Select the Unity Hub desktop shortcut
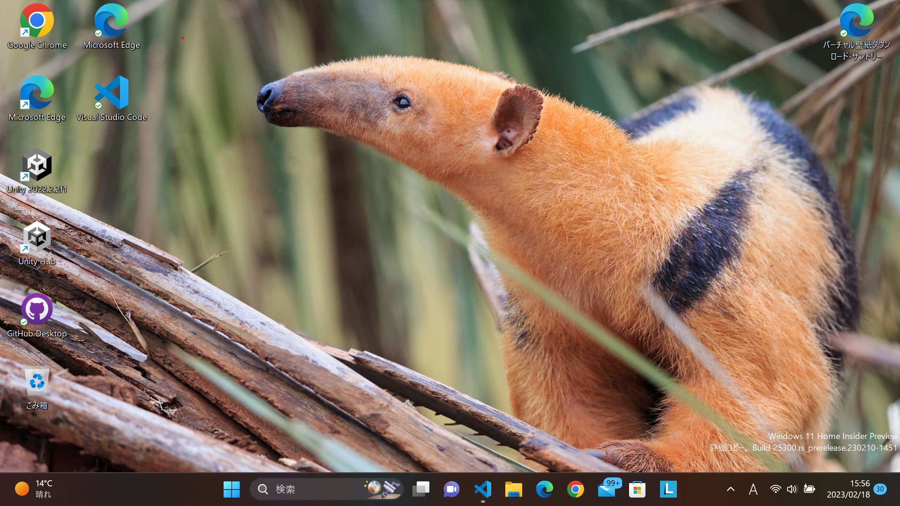Screen dimensions: 900x506 click(37, 243)
